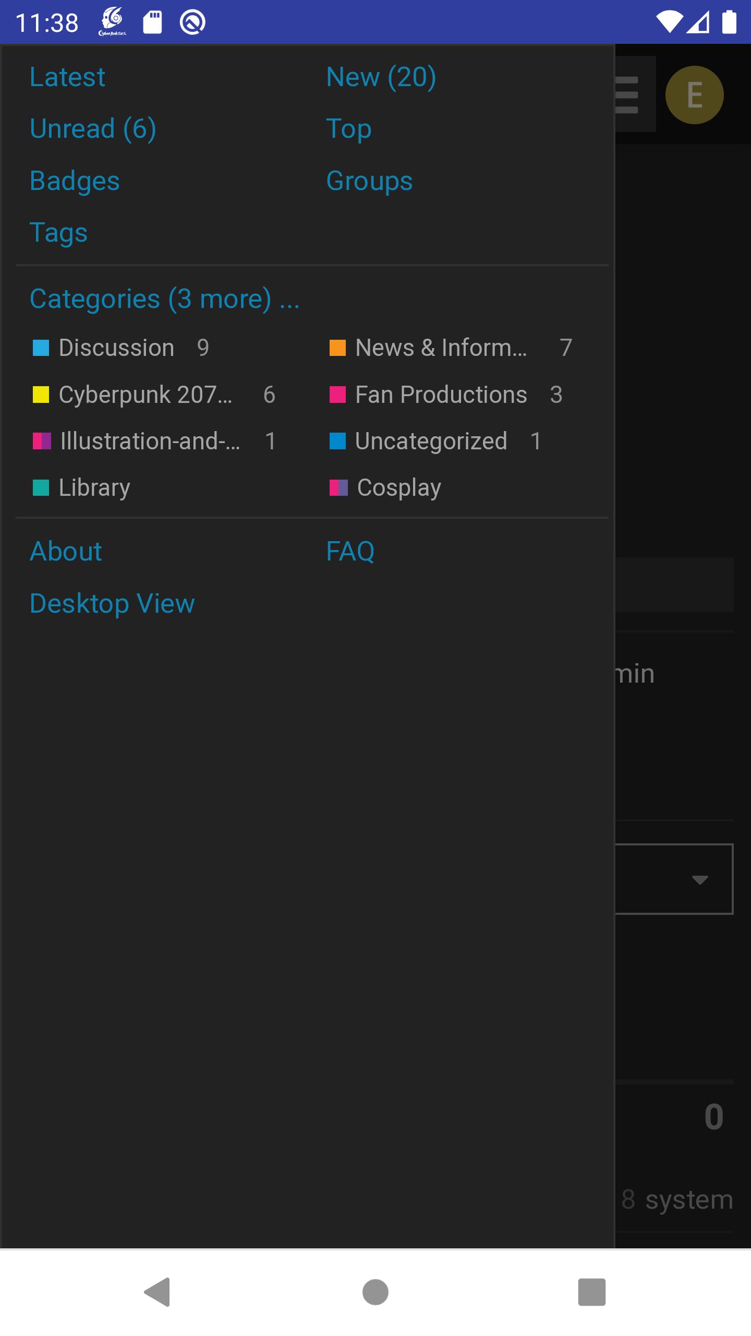Viewport: 751px width, 1336px height.
Task: Select the Discussion category
Action: pyautogui.click(x=116, y=348)
